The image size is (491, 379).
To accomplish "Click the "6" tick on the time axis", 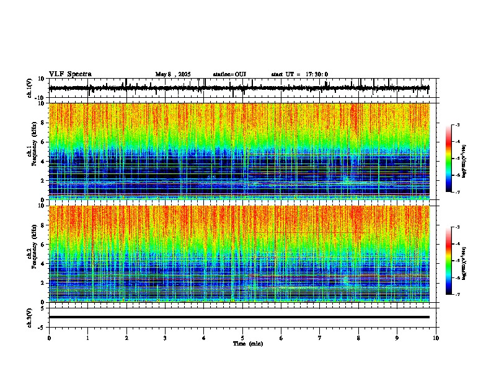I will click(281, 338).
